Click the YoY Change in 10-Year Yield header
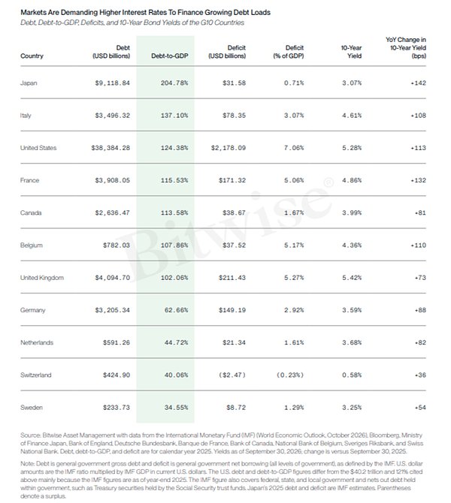451x503 pixels. coord(406,48)
